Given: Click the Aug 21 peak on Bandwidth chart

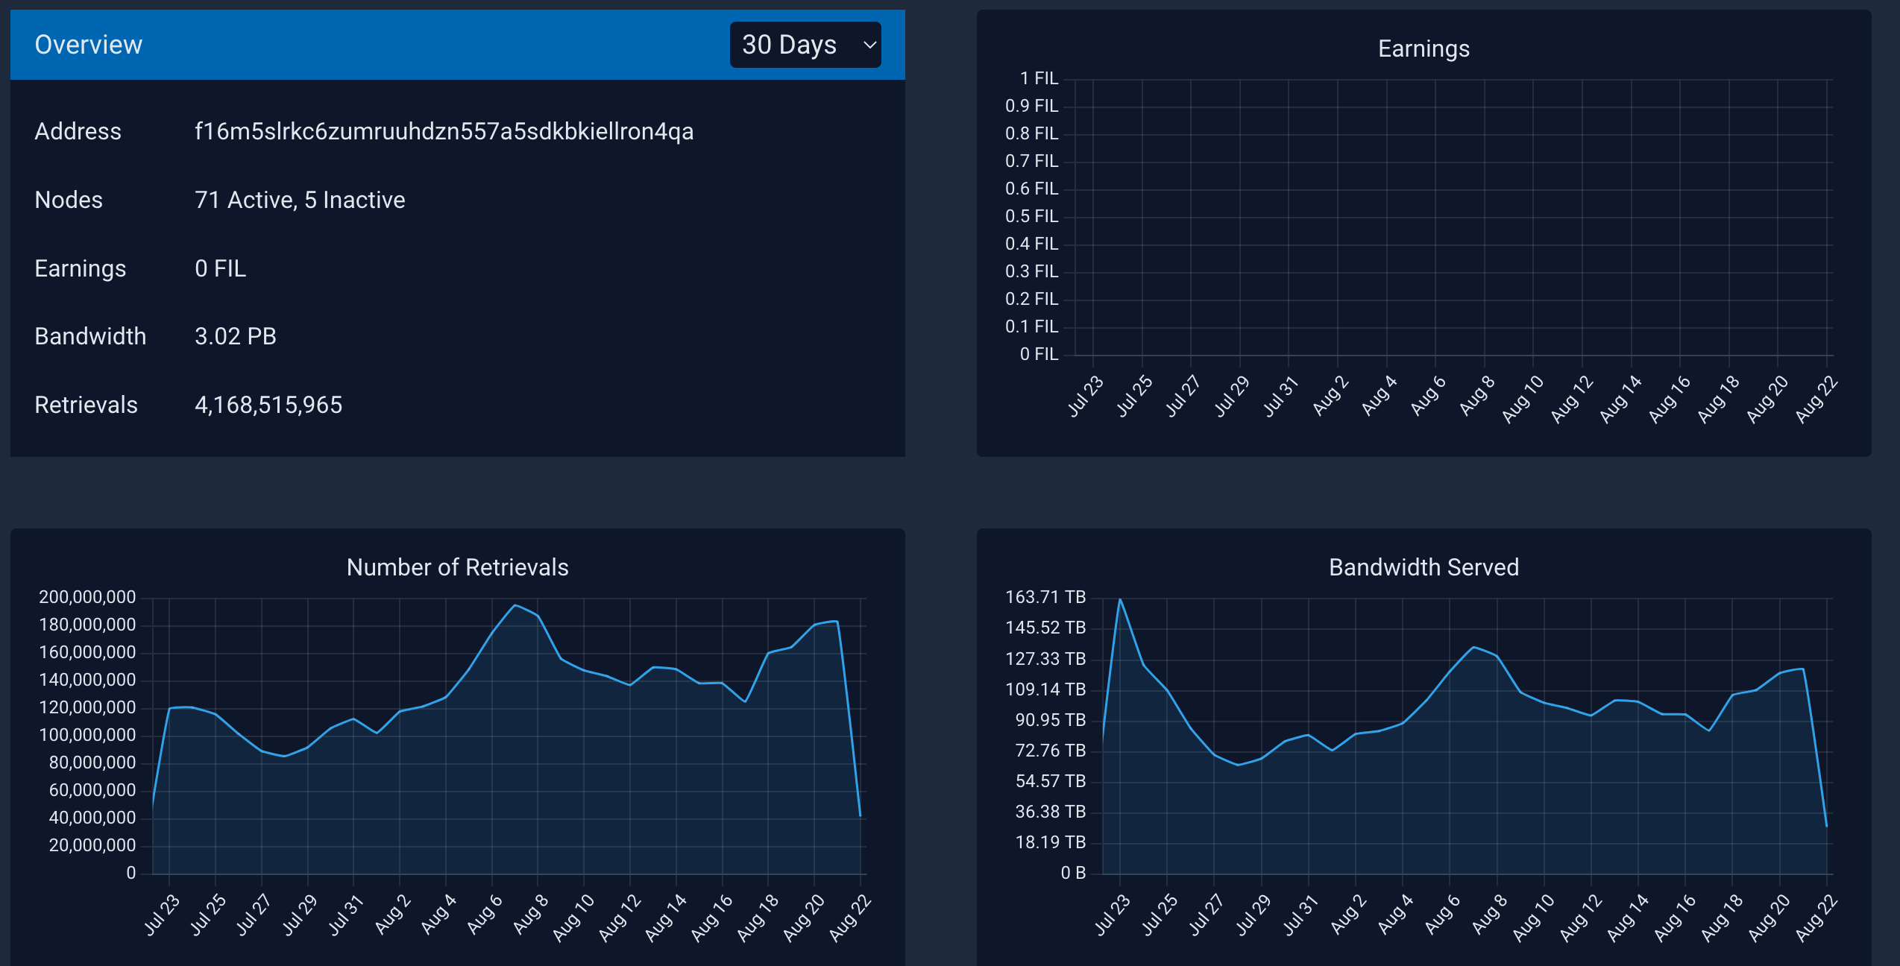Looking at the screenshot, I should (1802, 669).
